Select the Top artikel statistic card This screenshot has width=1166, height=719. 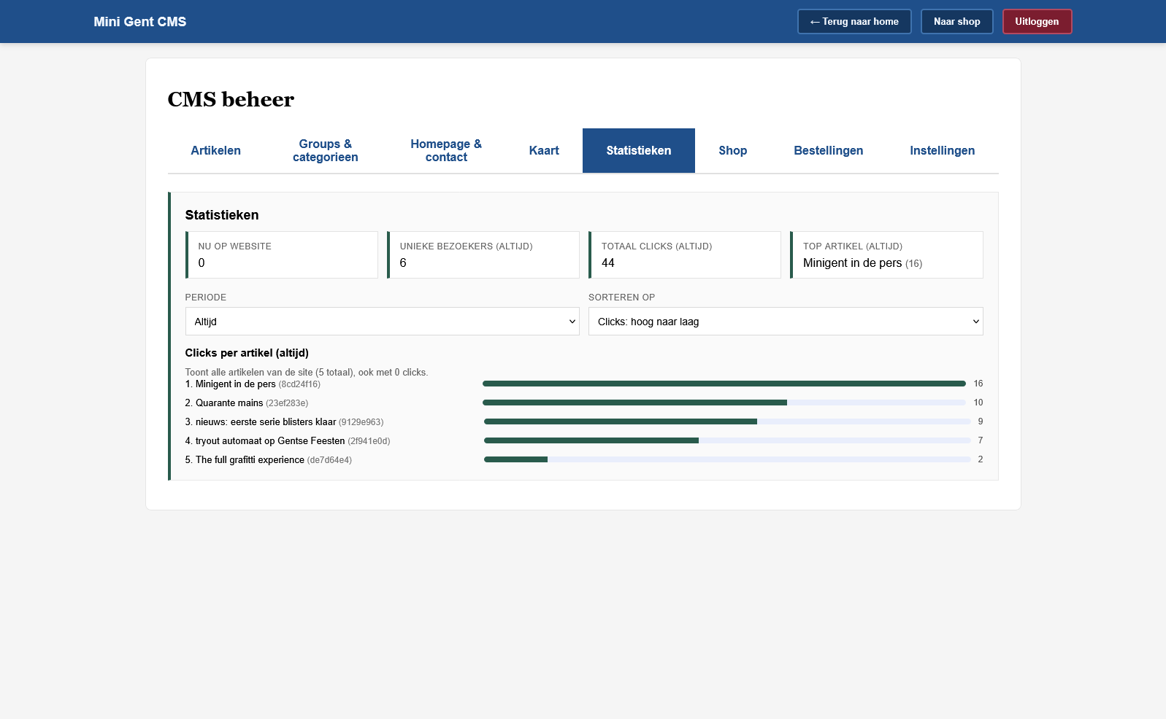pos(886,255)
